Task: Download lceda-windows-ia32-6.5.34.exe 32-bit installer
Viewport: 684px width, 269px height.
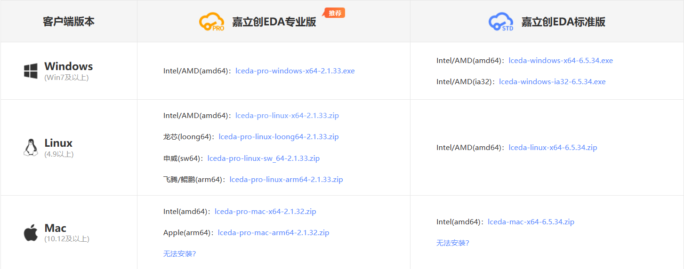Action: click(x=552, y=82)
